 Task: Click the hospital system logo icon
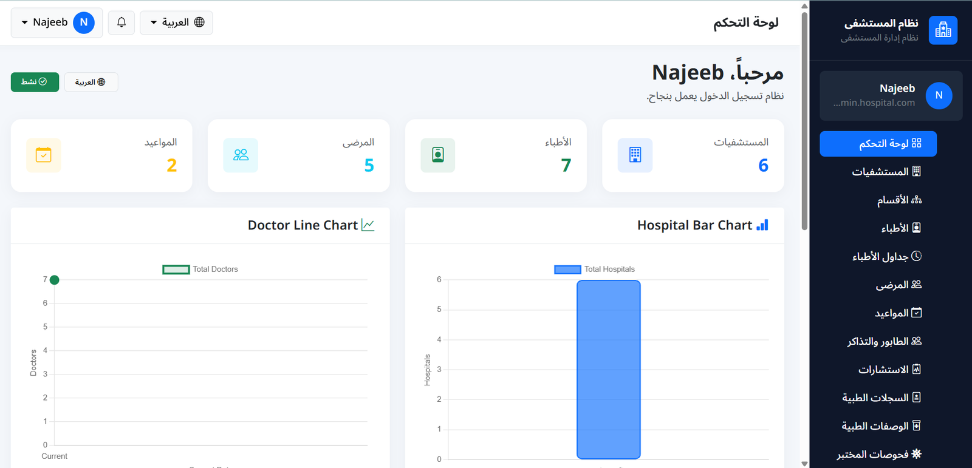[x=943, y=30]
